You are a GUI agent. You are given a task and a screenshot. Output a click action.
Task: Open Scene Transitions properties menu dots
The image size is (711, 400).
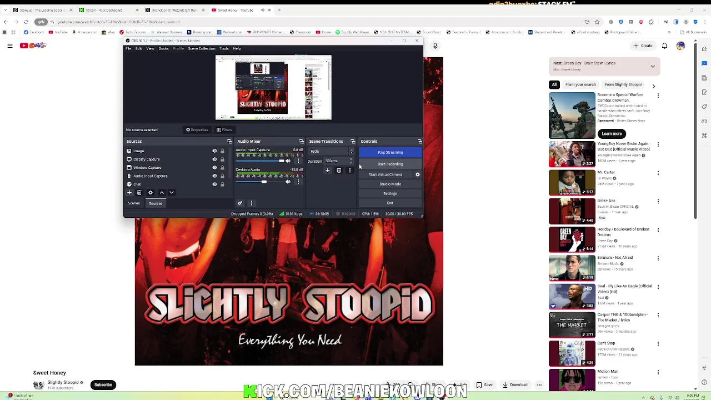point(349,171)
